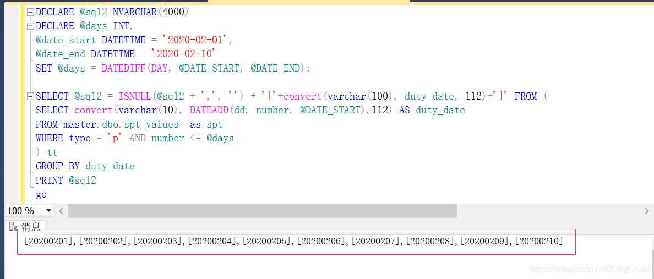Click the '2020-02-10' date string
The height and width of the screenshot is (279, 654).
tap(184, 54)
